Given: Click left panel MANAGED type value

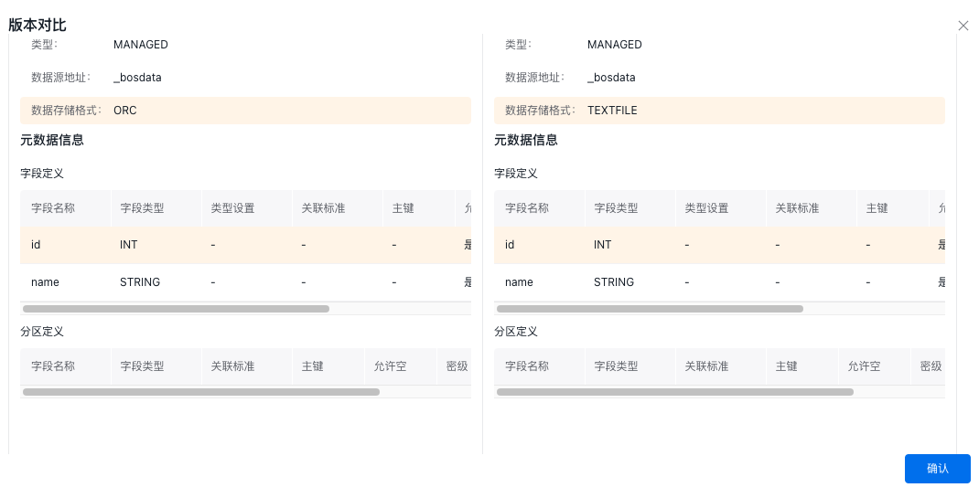Looking at the screenshot, I should [141, 44].
